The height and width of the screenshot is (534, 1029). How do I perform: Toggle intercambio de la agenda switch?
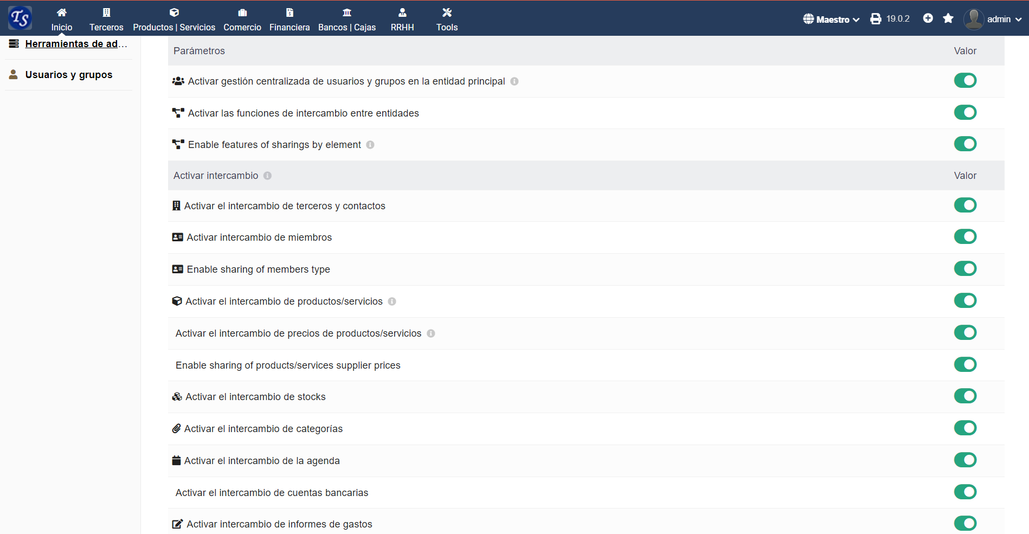pyautogui.click(x=966, y=460)
